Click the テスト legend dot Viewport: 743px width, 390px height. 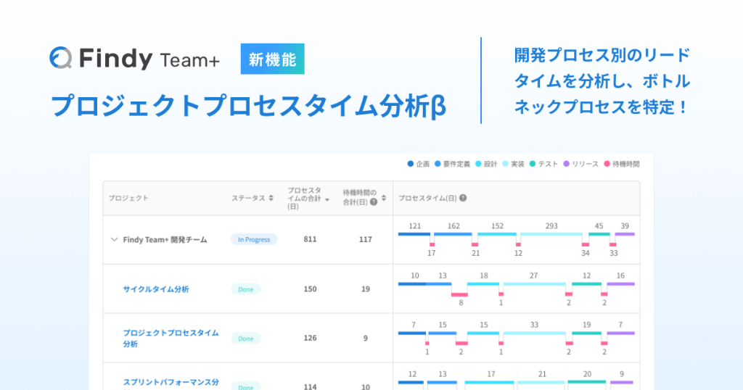tap(532, 164)
